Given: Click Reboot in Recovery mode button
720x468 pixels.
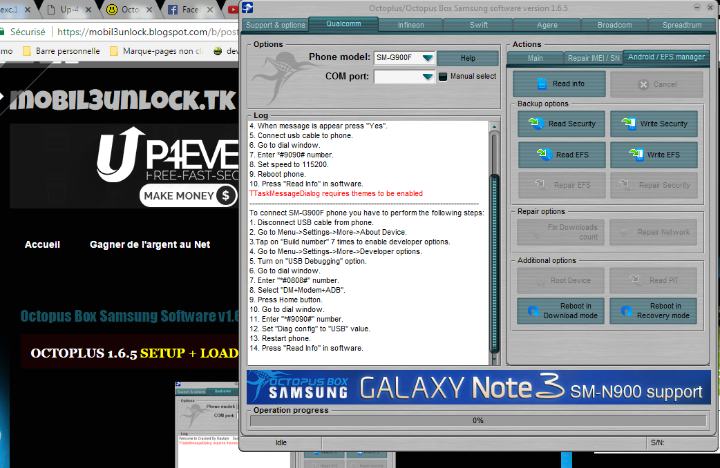Looking at the screenshot, I should pos(654,311).
